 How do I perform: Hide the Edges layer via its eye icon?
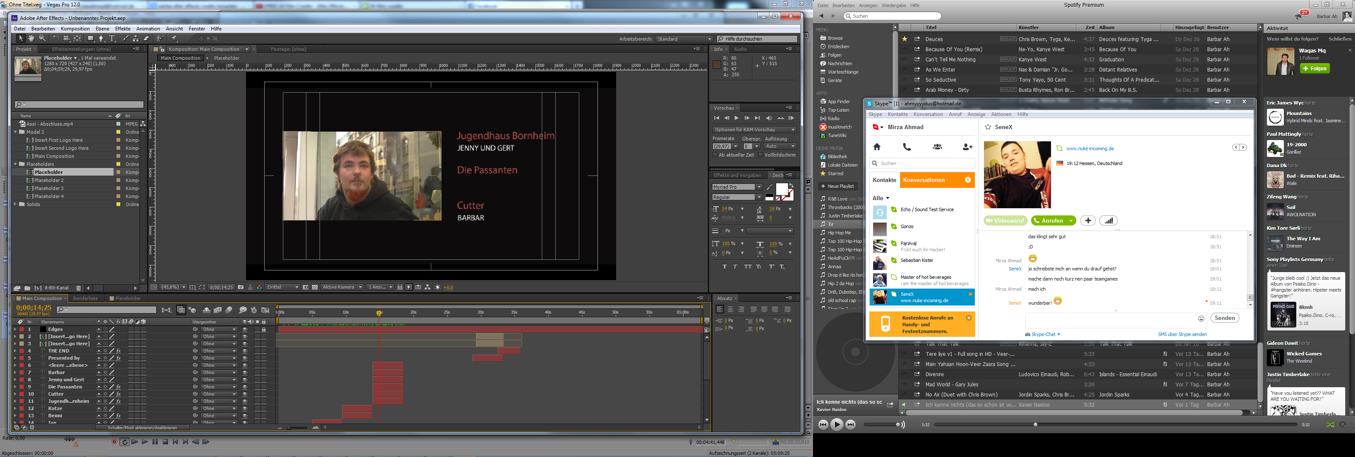click(245, 329)
